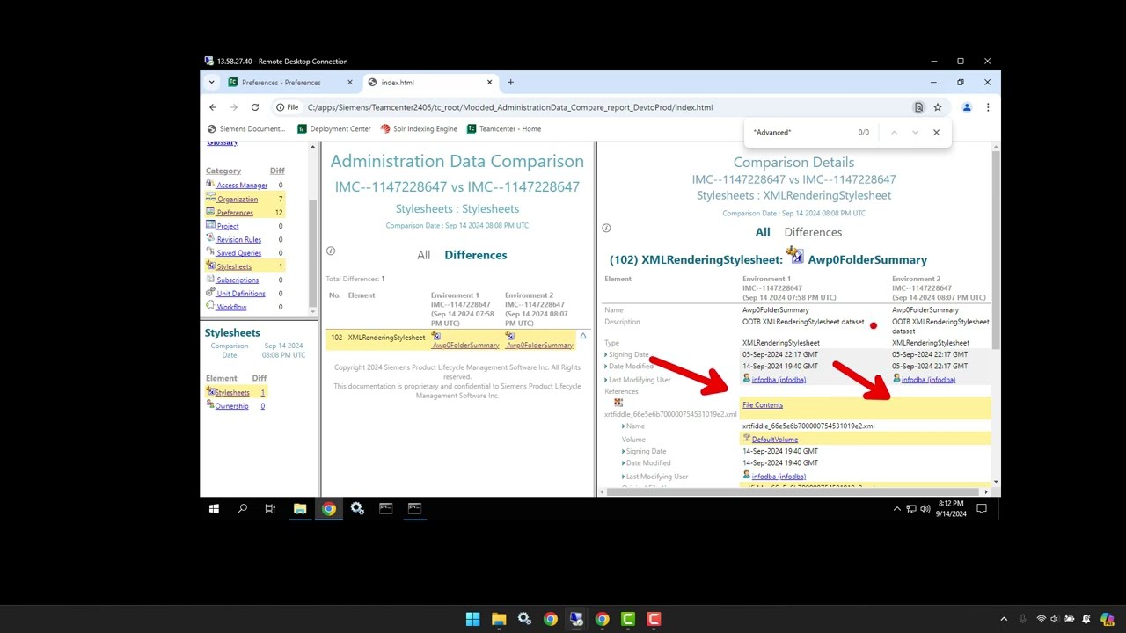Image resolution: width=1126 pixels, height=633 pixels.
Task: Switch Comparison Details to Differences view
Action: point(813,232)
